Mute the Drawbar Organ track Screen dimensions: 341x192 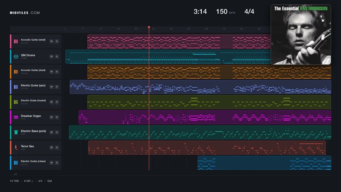(51, 117)
